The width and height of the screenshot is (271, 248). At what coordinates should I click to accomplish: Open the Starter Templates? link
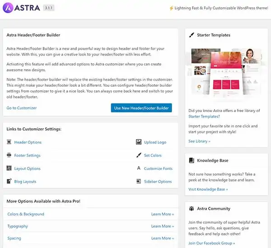click(x=204, y=116)
